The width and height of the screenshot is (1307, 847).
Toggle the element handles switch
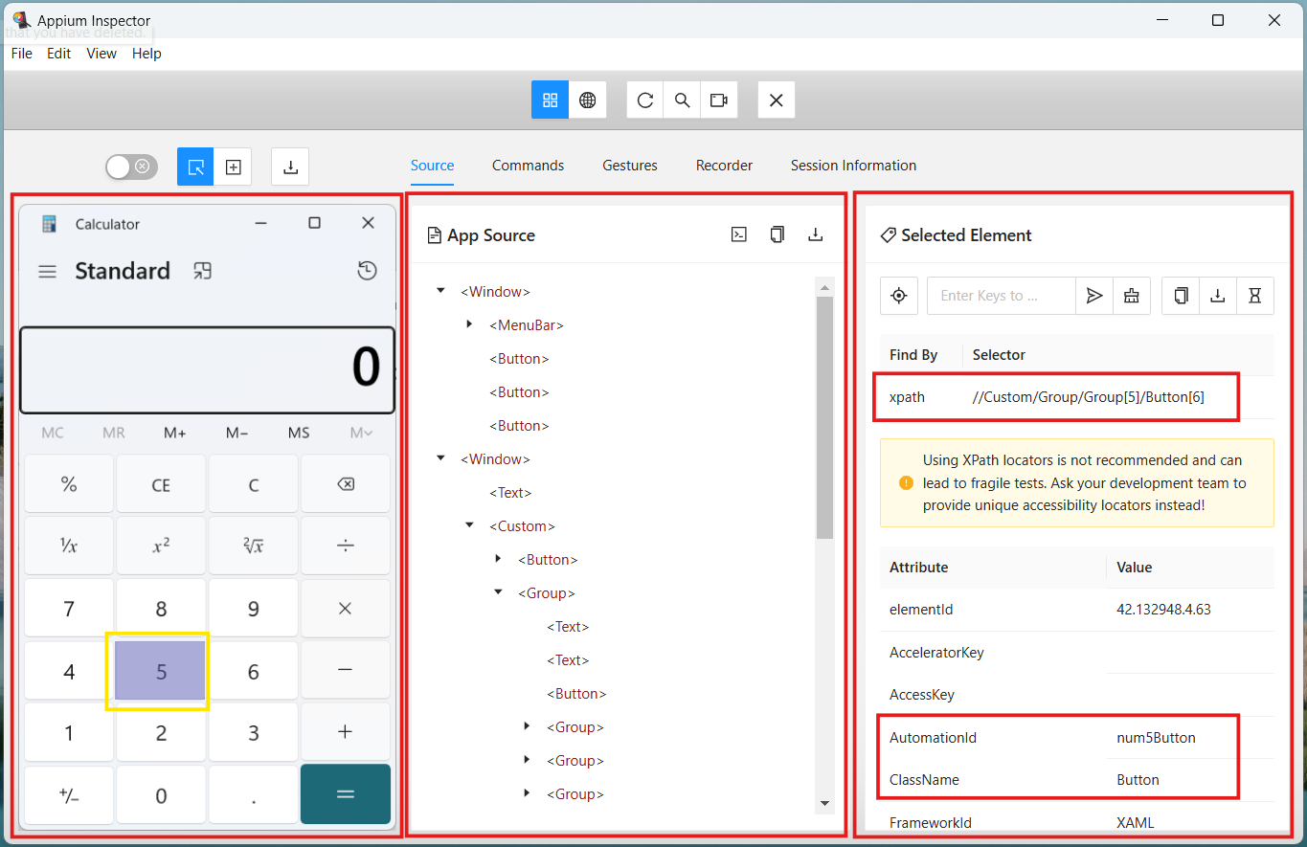coord(131,167)
